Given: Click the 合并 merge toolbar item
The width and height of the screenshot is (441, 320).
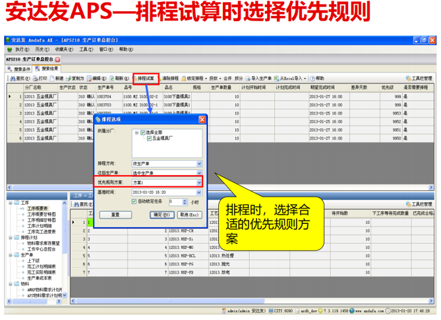Looking at the screenshot, I should pos(227,78).
